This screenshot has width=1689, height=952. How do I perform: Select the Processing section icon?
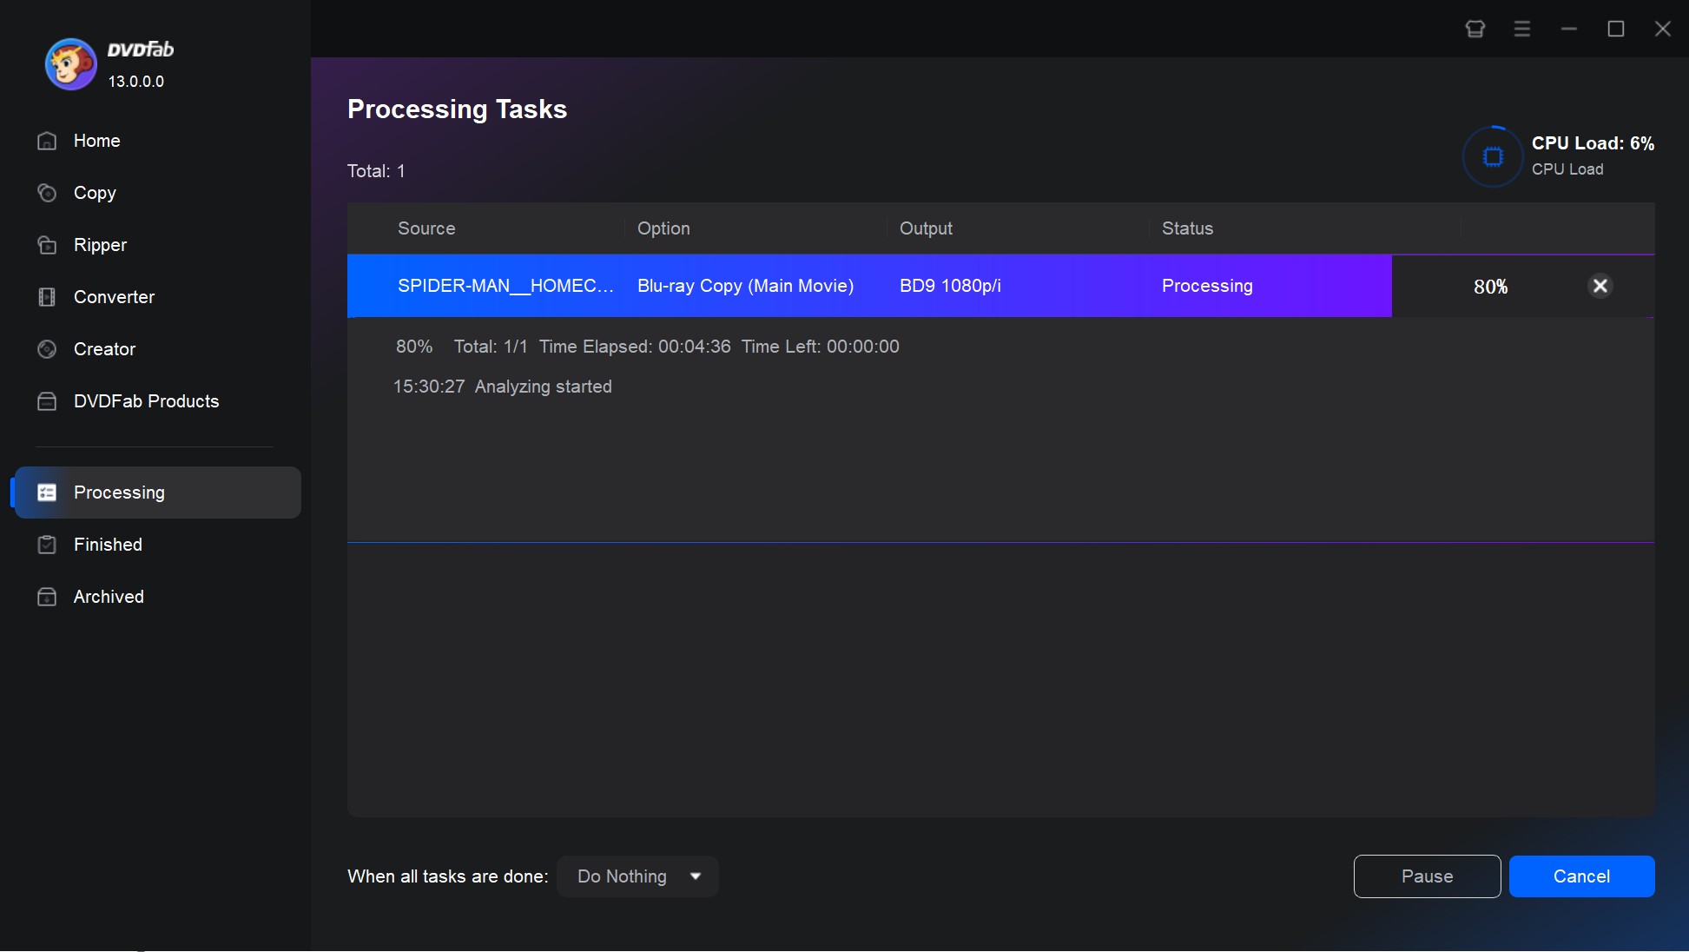(46, 493)
